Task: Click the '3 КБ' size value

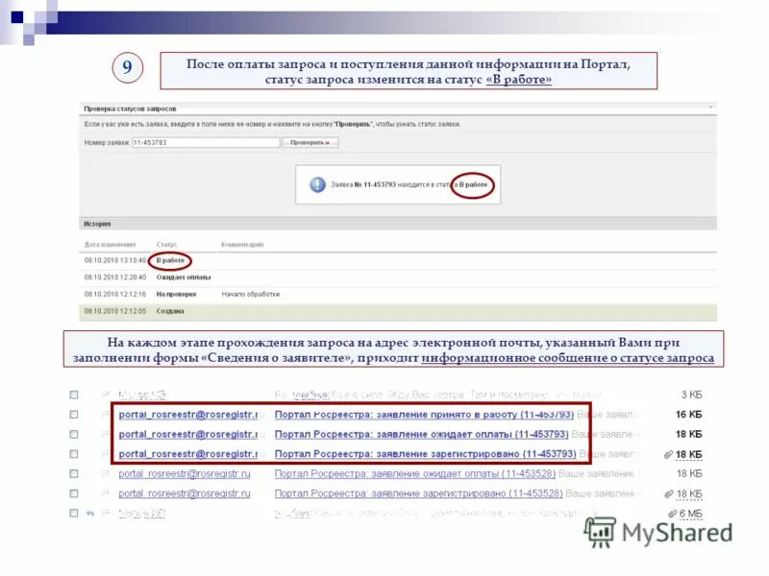Action: (x=691, y=395)
